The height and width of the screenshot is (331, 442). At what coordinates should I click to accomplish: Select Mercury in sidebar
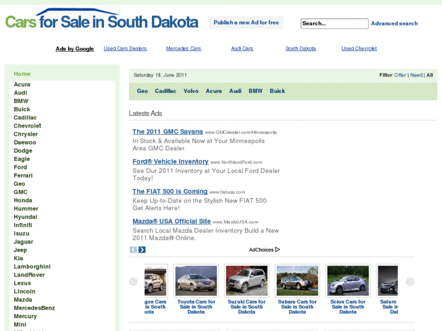pyautogui.click(x=25, y=316)
